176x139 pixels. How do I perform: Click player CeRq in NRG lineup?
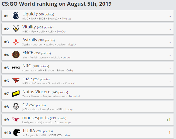pyautogui.click(x=70, y=71)
